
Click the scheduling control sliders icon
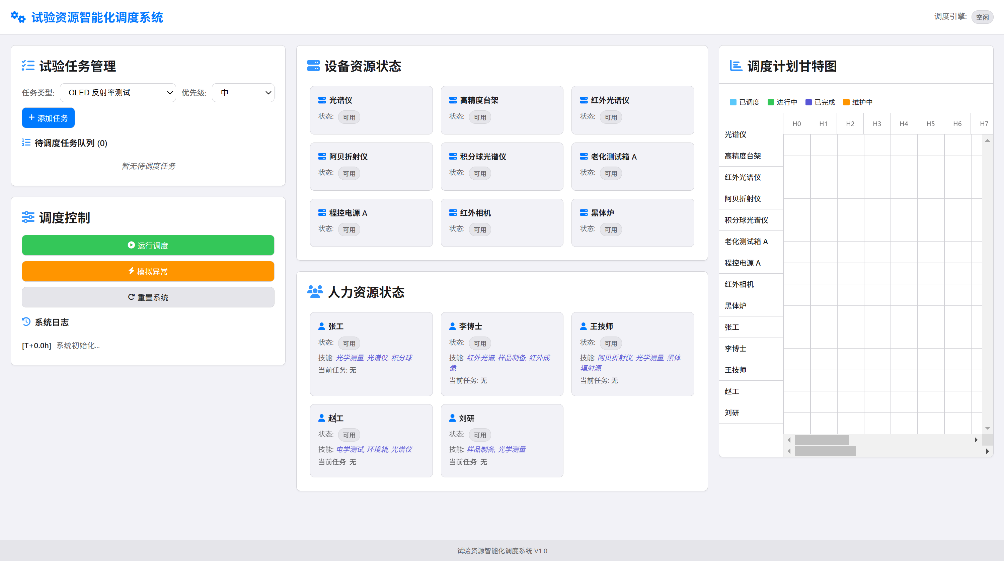[28, 217]
